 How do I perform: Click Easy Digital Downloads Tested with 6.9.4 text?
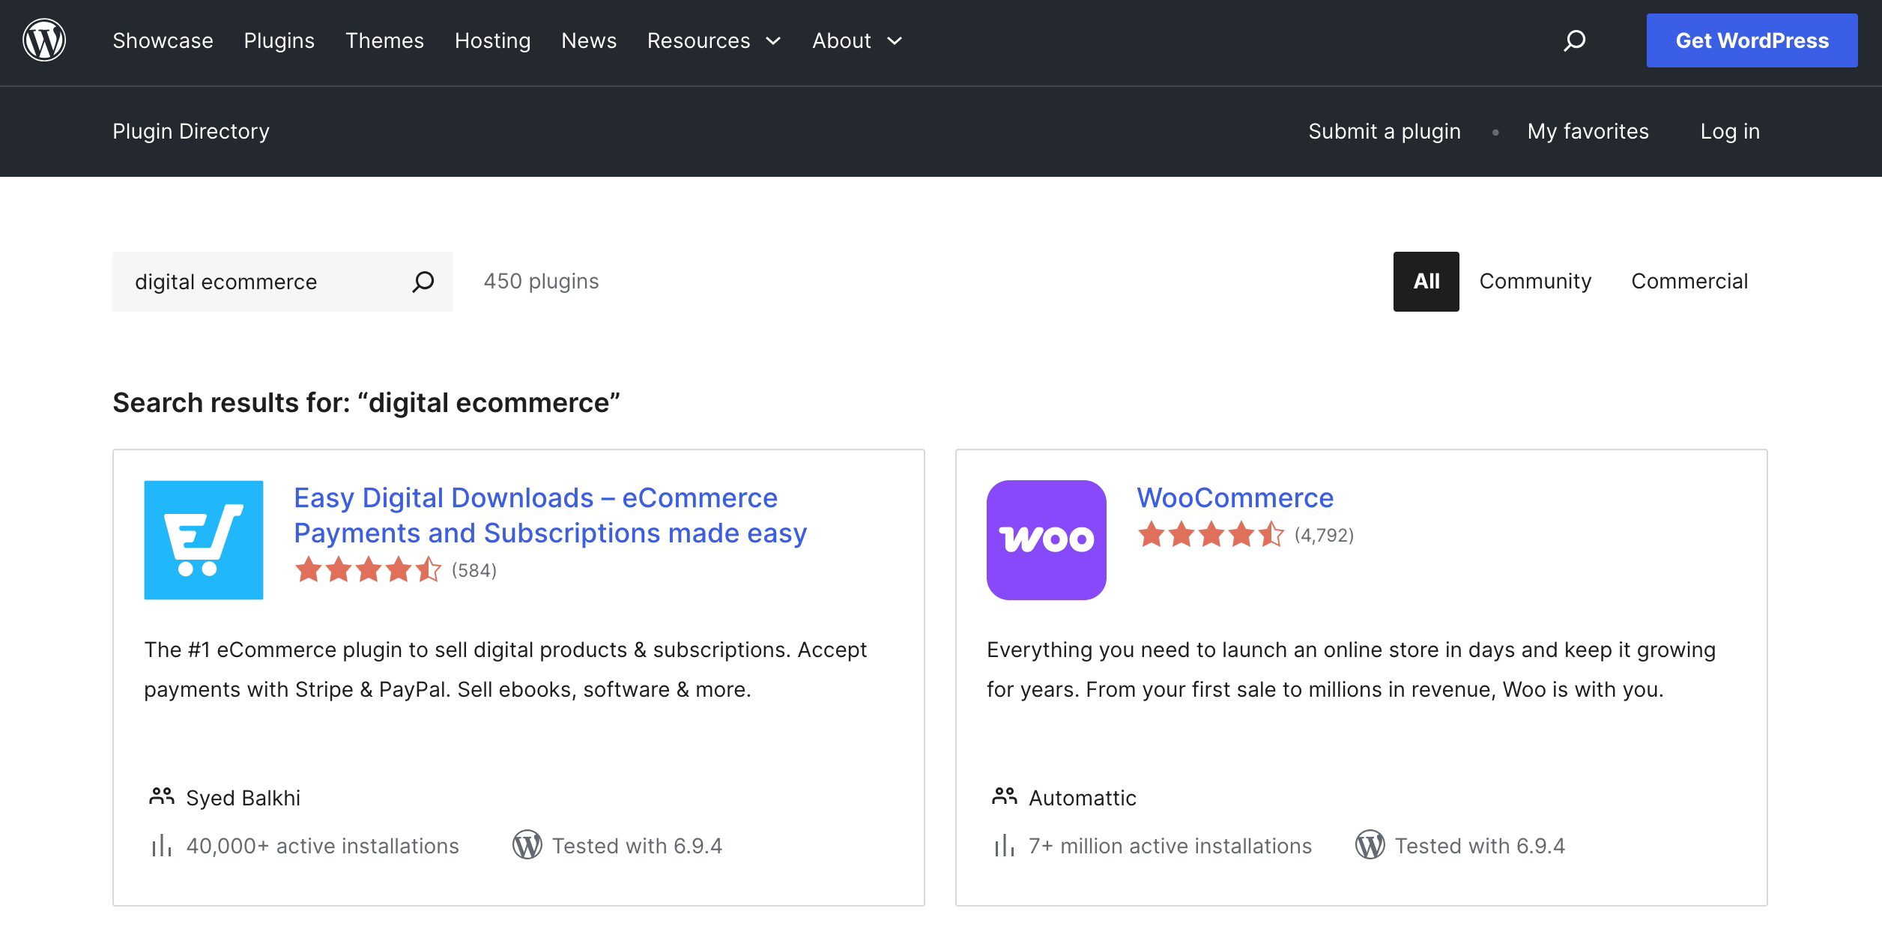click(x=637, y=846)
